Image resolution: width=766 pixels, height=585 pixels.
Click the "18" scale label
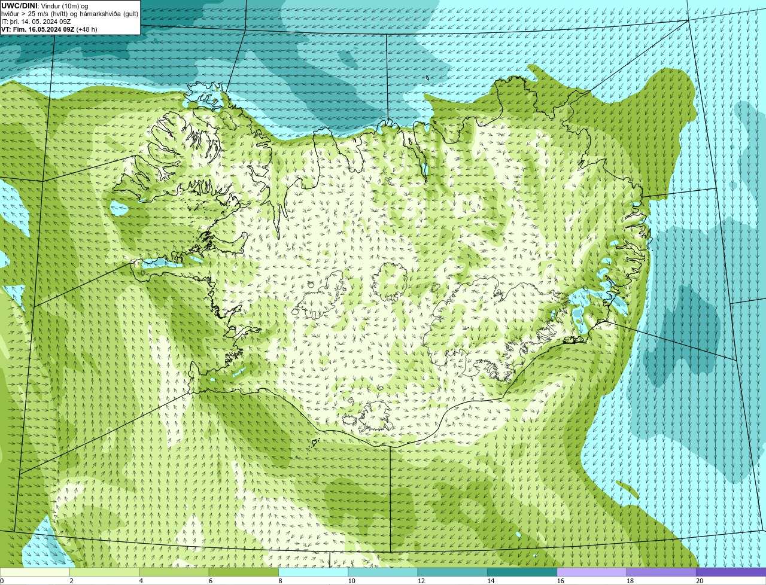(630, 581)
